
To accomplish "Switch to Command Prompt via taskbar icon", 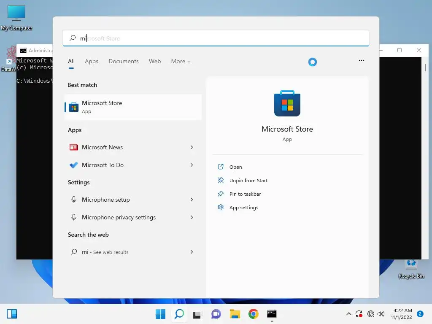I will (x=272, y=314).
